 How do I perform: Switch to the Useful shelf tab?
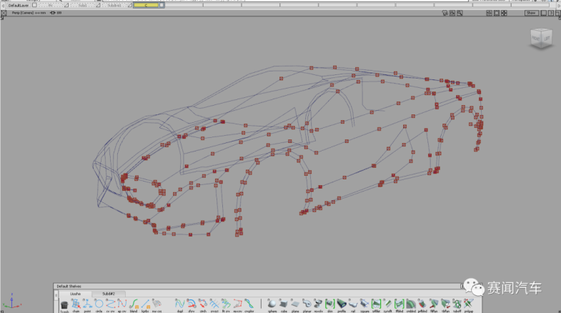(75, 294)
